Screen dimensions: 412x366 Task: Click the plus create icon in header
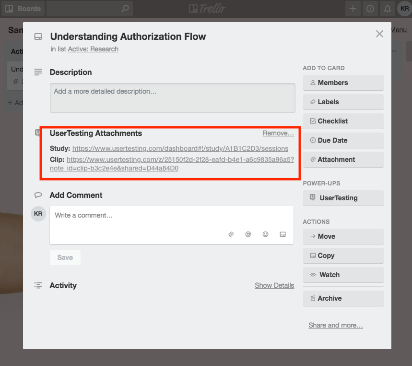pyautogui.click(x=353, y=9)
